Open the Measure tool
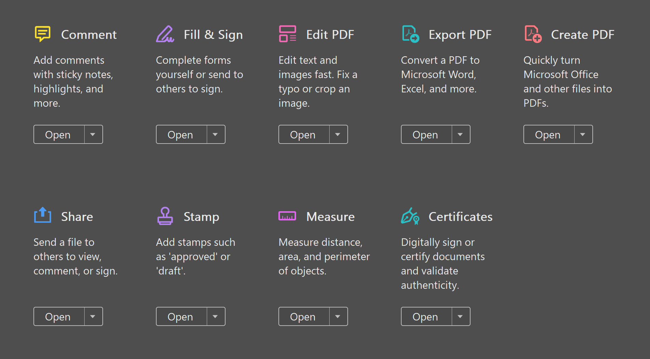Screen dimensions: 650x359 (303, 316)
